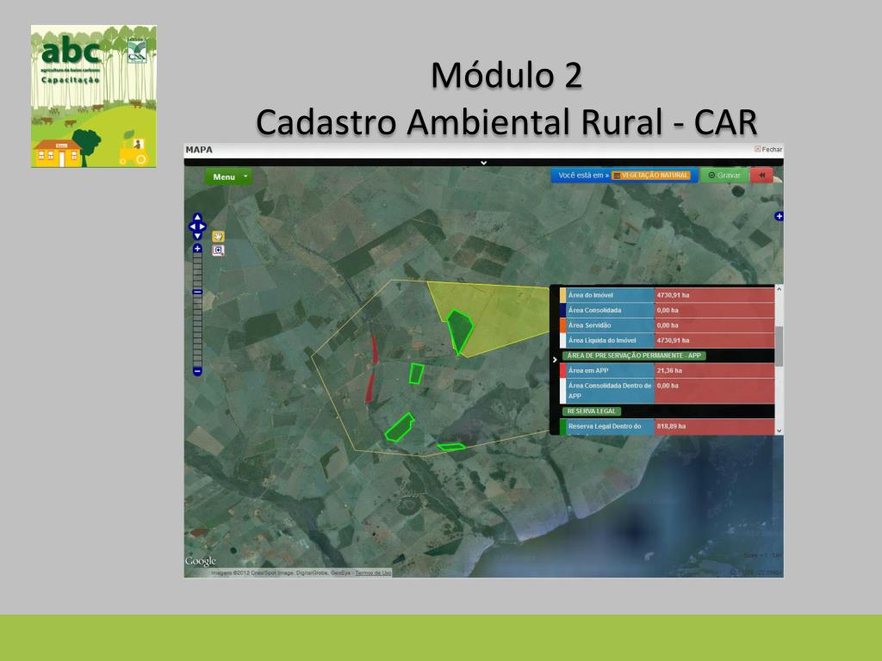Pan the map up with the arrow
Image resolution: width=882 pixels, height=661 pixels.
pyautogui.click(x=197, y=218)
